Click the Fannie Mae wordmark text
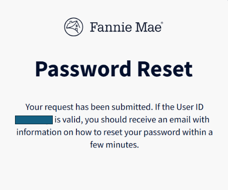Image resolution: width=228 pixels, height=190 pixels. (126, 27)
